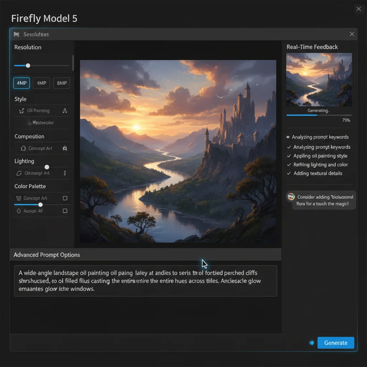
Task: Click the Generate button
Action: 335,343
